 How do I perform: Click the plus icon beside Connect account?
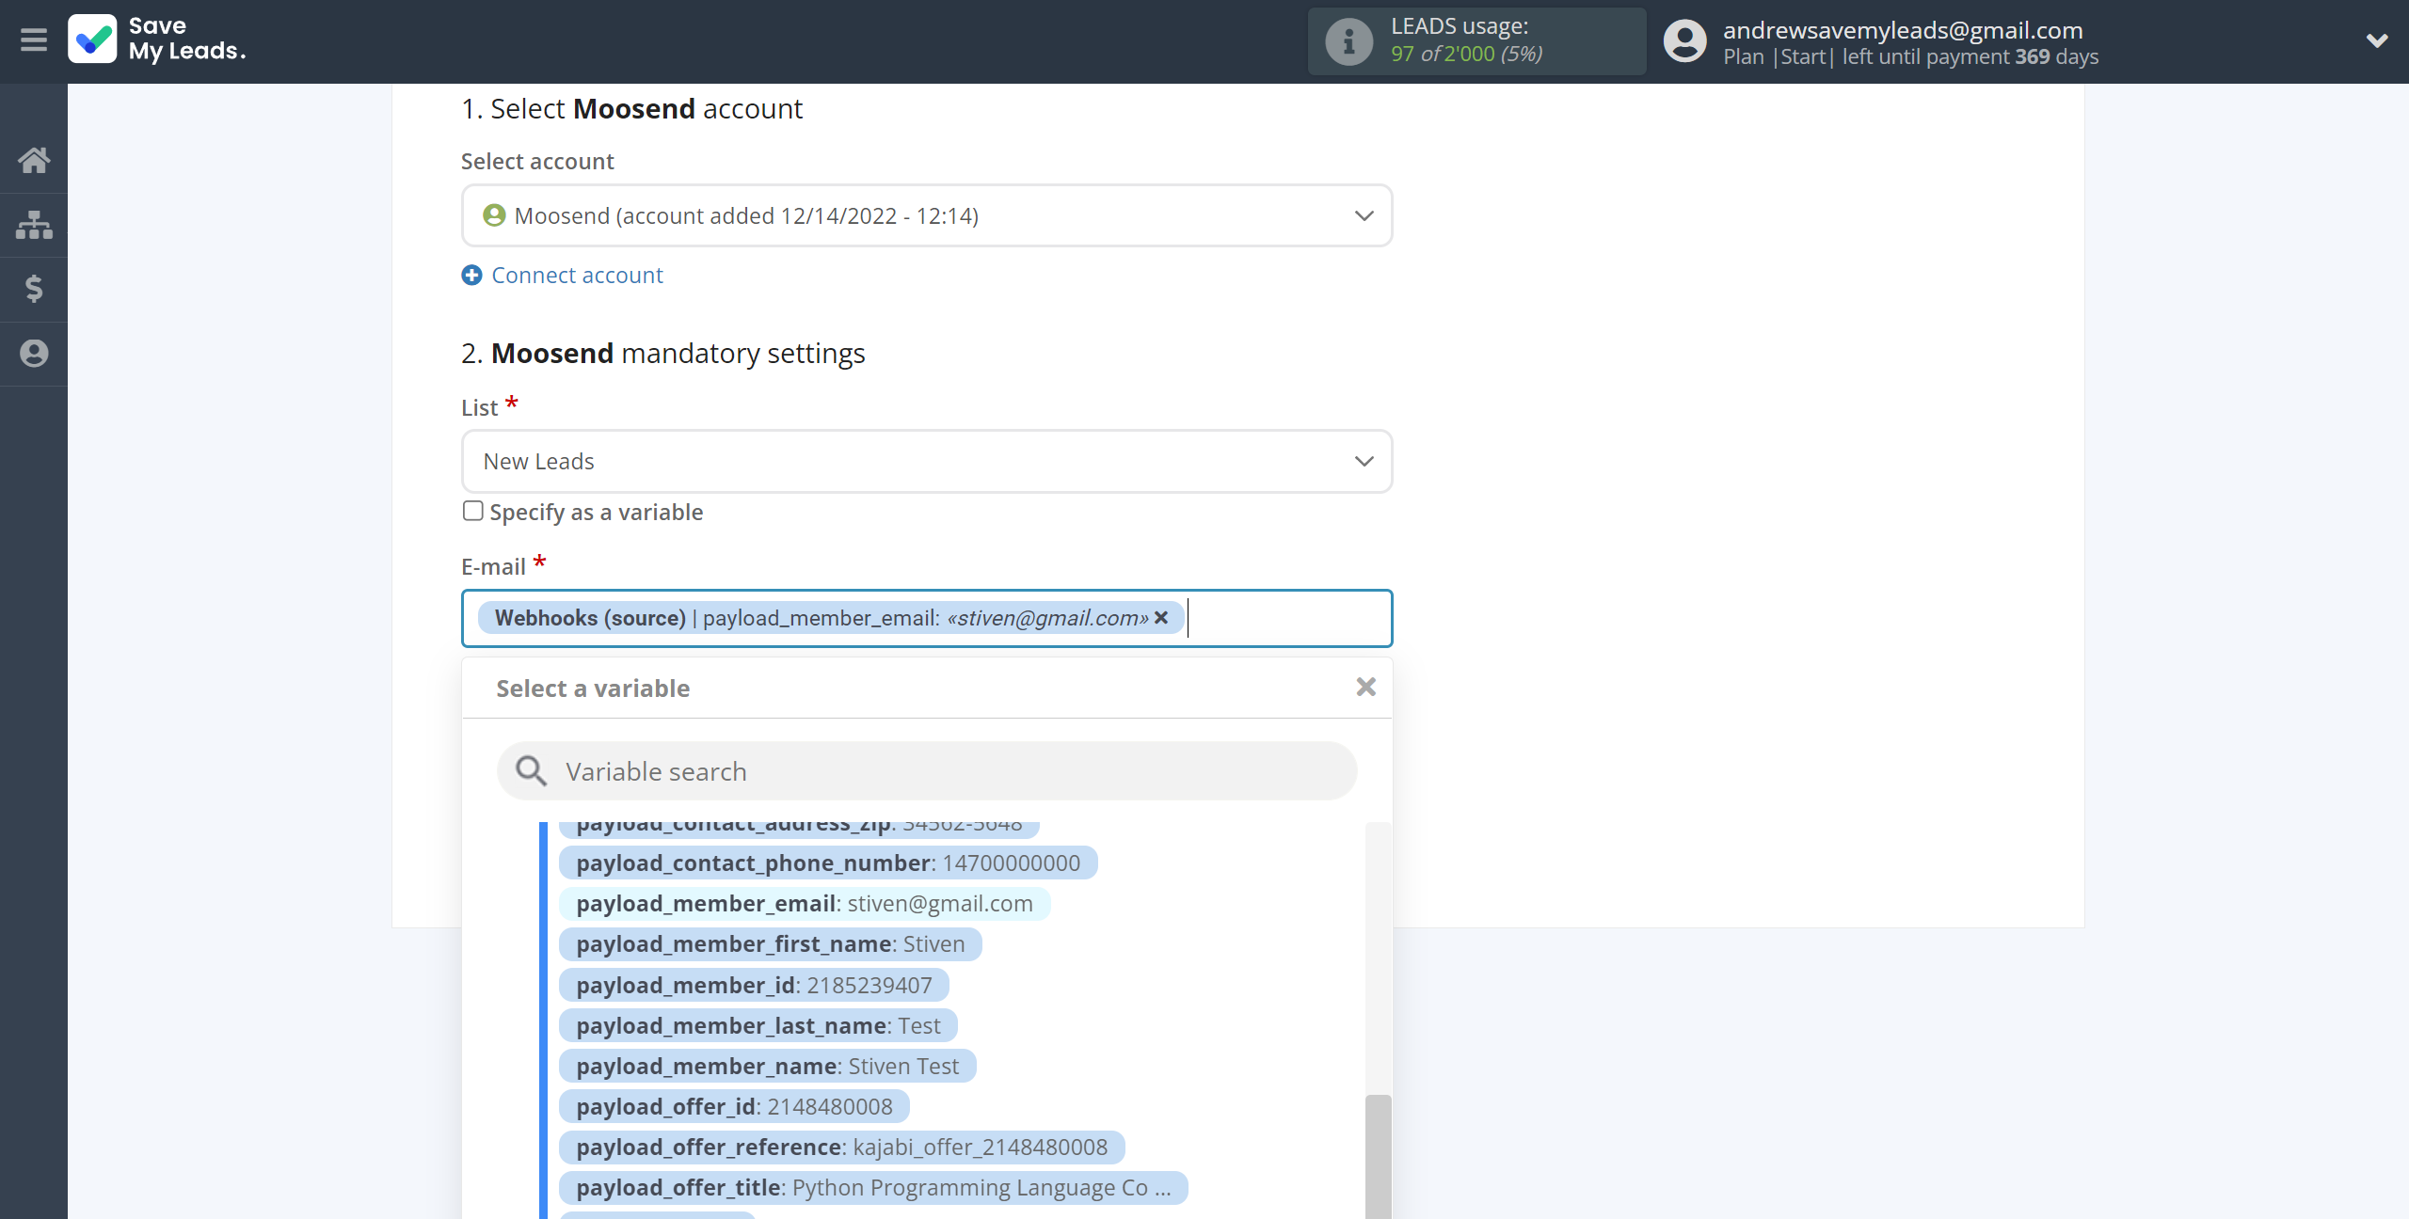pyautogui.click(x=471, y=275)
